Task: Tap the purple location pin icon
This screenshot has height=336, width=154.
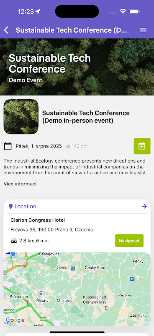Action: pyautogui.click(x=11, y=206)
